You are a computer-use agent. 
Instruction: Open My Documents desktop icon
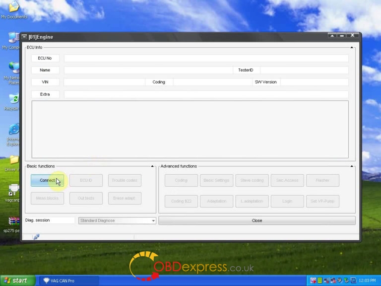pyautogui.click(x=13, y=8)
